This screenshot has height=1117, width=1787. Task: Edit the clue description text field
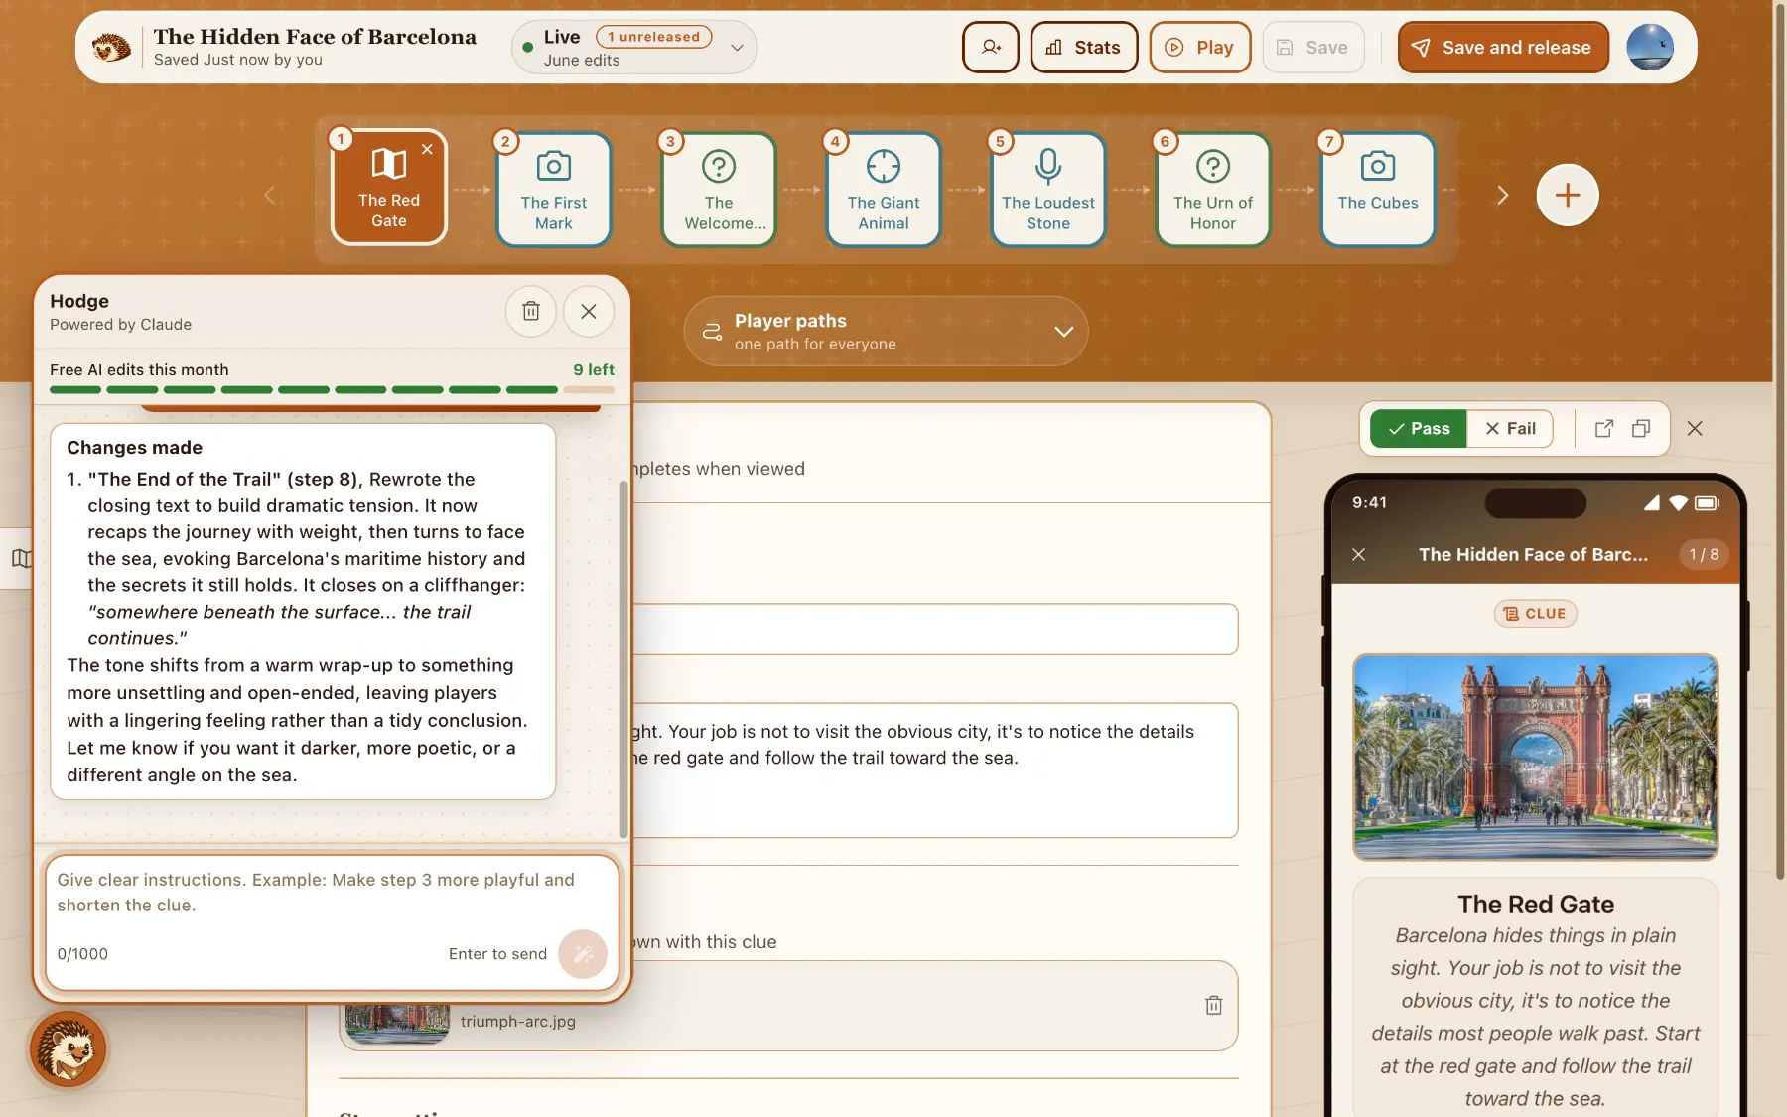pyautogui.click(x=933, y=770)
